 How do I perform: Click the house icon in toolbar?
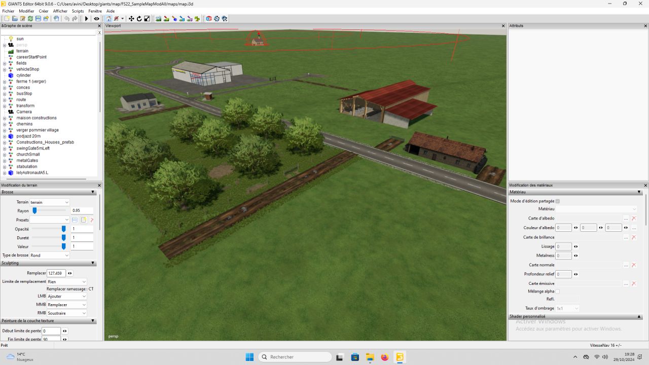(x=109, y=19)
